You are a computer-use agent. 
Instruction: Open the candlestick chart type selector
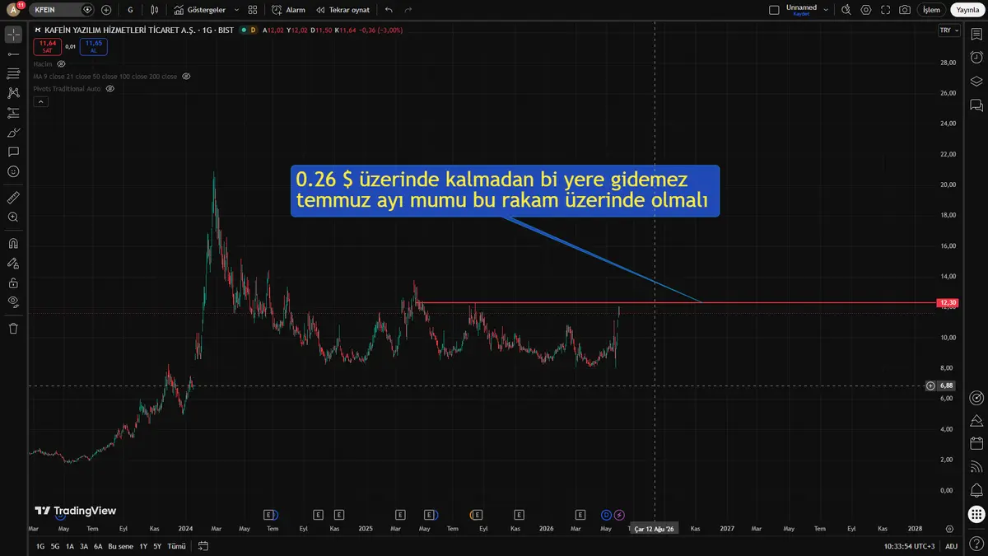(156, 10)
